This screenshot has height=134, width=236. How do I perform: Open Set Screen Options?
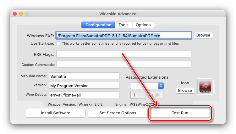pos(118,113)
